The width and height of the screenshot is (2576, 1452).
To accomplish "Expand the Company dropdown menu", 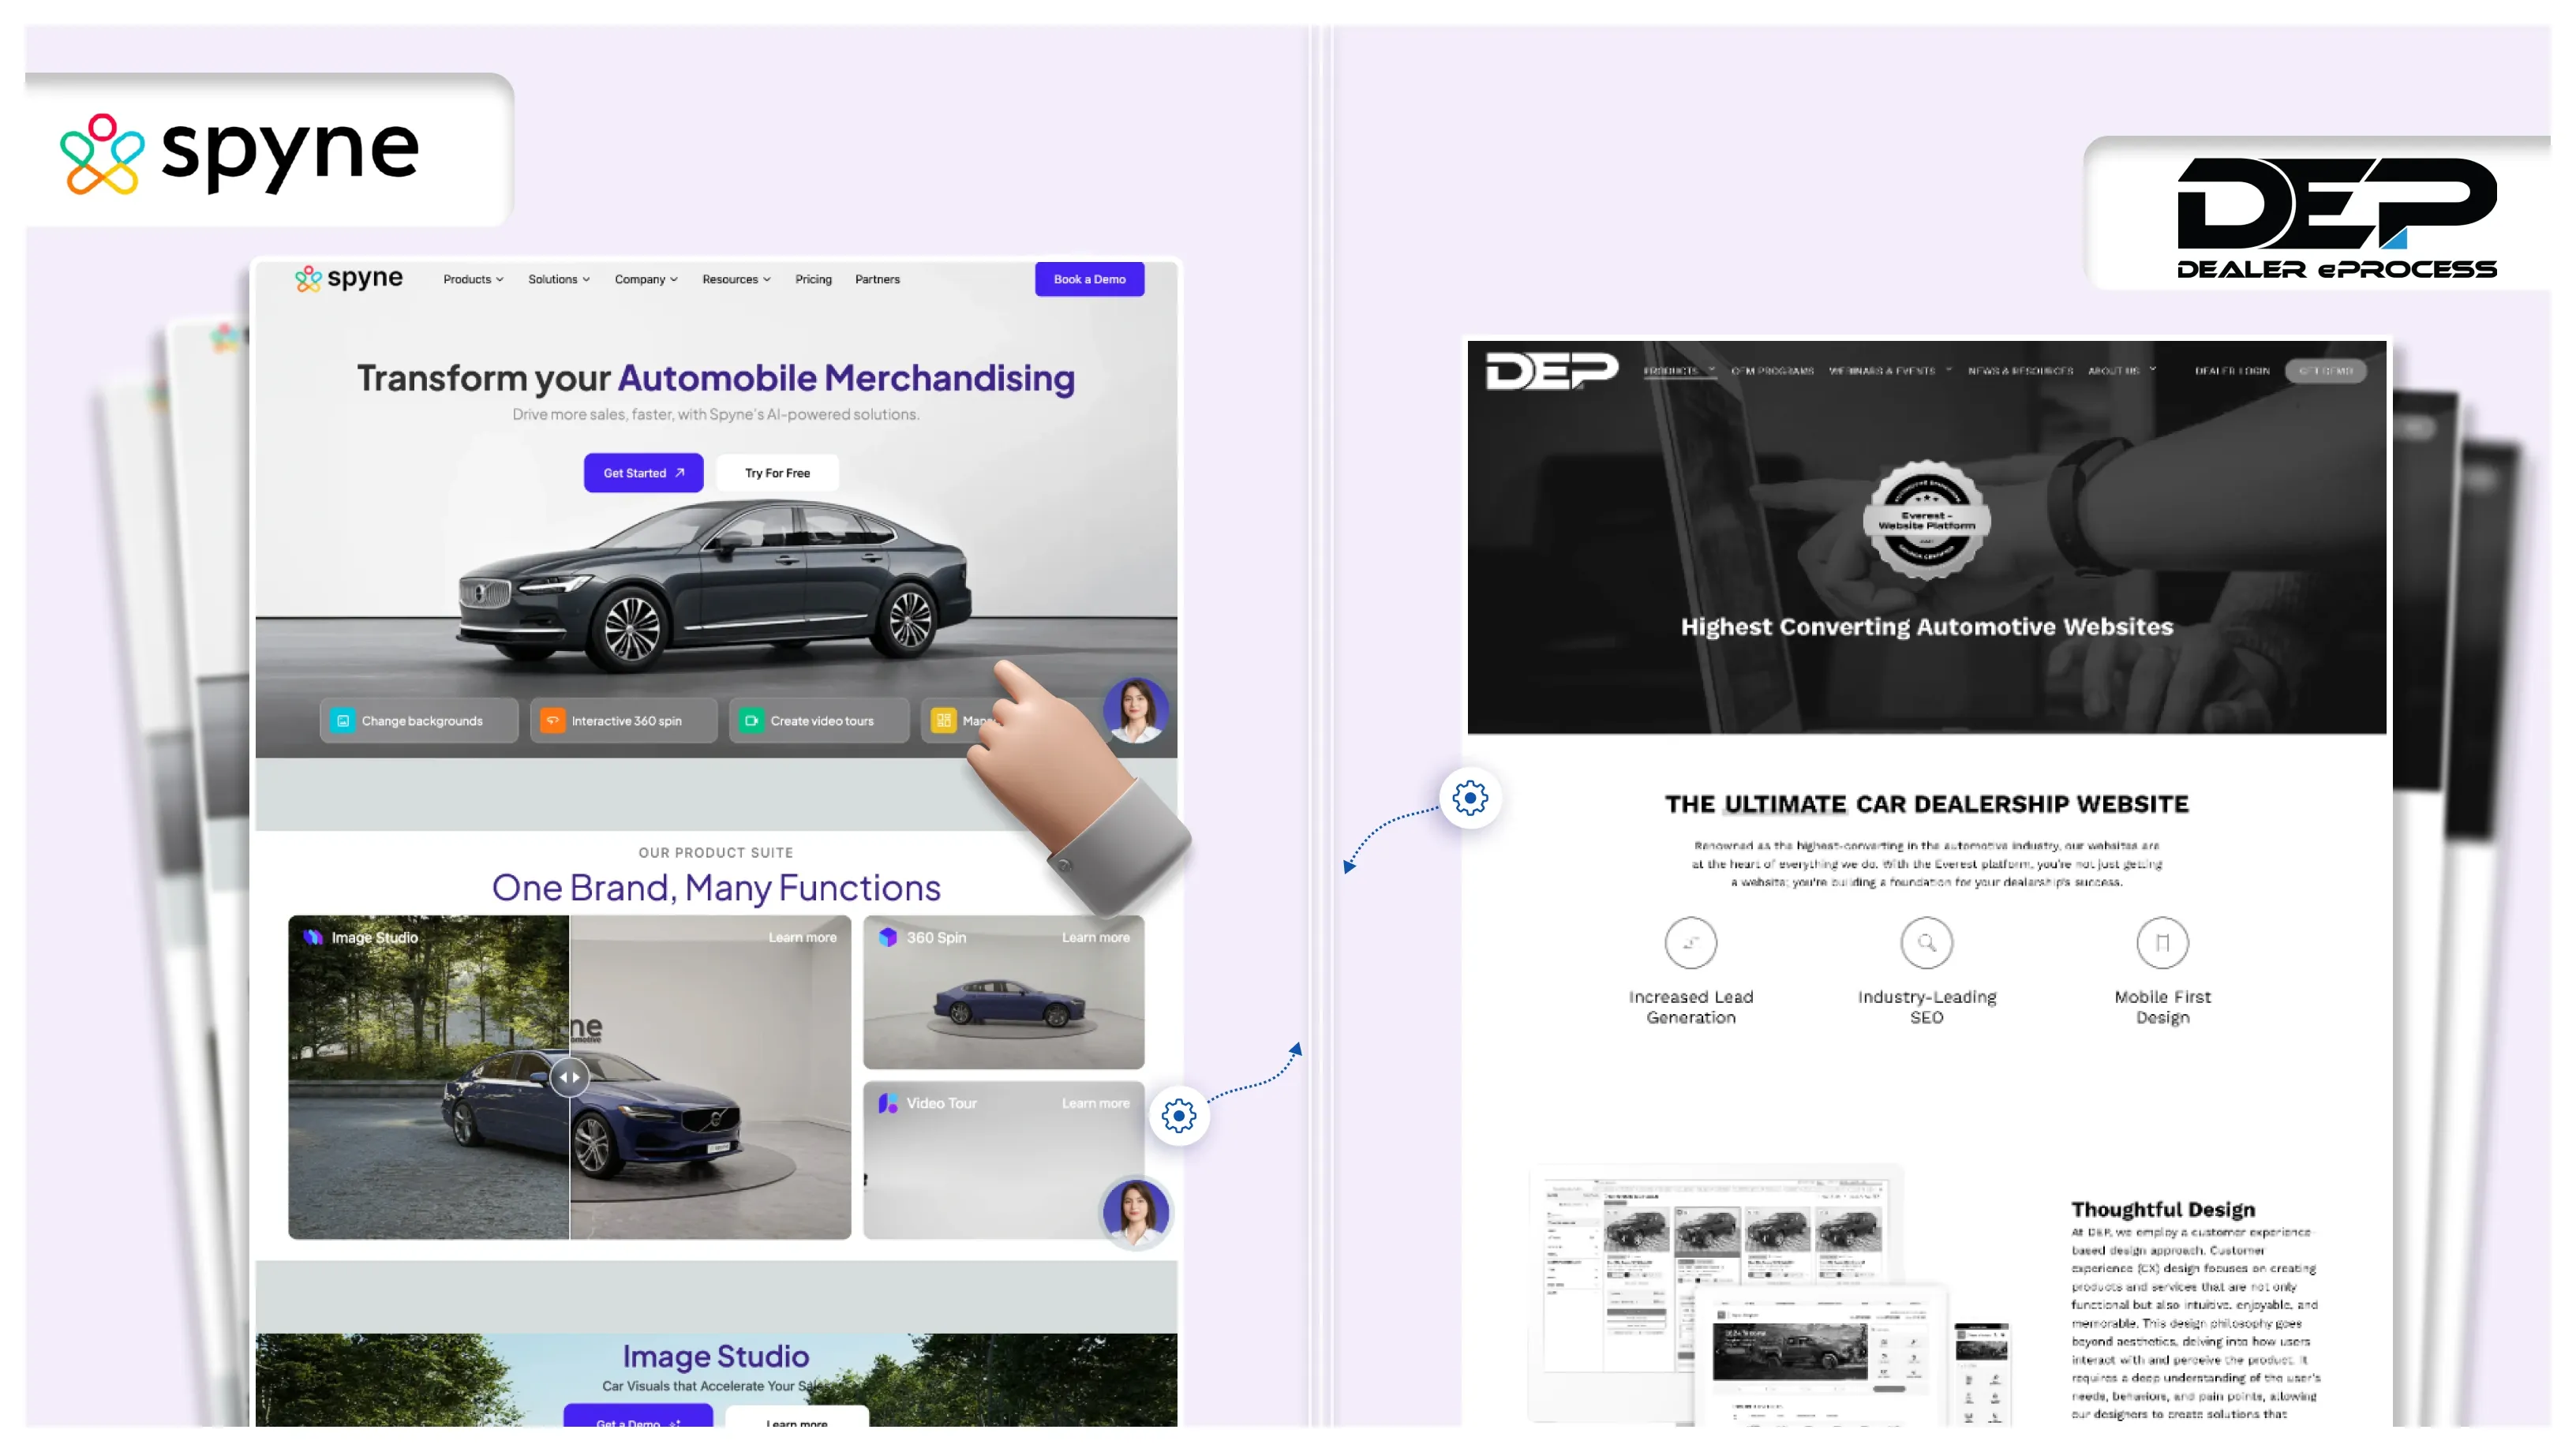I will (646, 279).
